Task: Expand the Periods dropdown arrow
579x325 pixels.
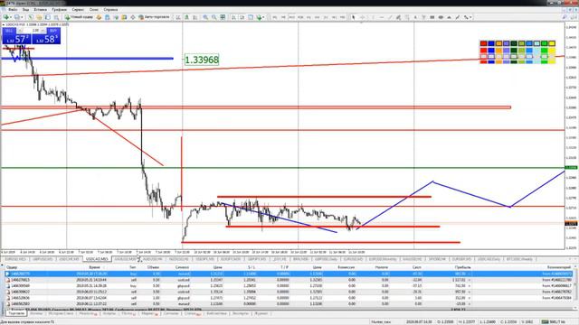Action: click(263, 17)
